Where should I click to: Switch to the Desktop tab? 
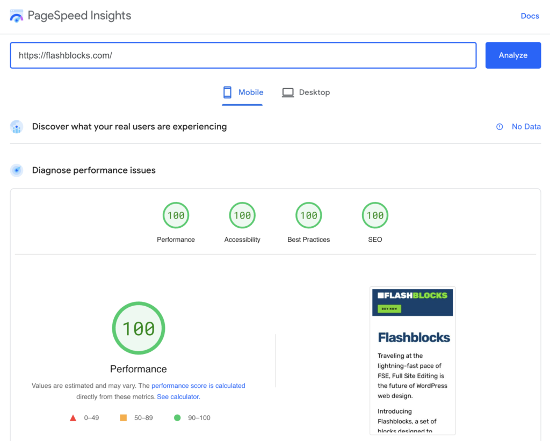coord(306,92)
